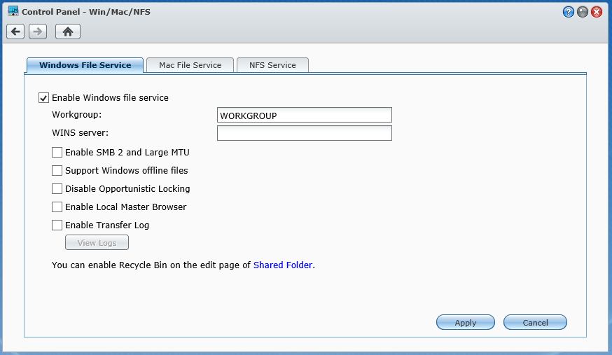Go forward with the right arrow button

pyautogui.click(x=38, y=32)
